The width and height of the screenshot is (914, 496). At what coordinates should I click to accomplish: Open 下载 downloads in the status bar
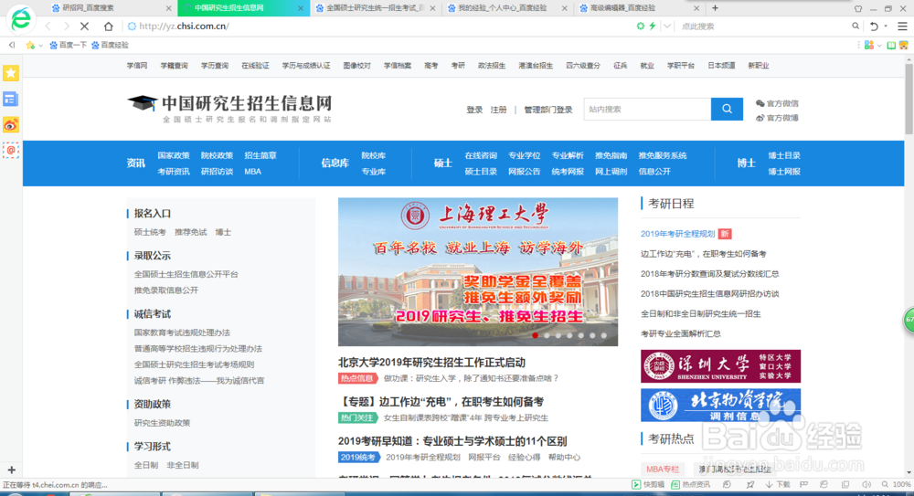point(778,484)
